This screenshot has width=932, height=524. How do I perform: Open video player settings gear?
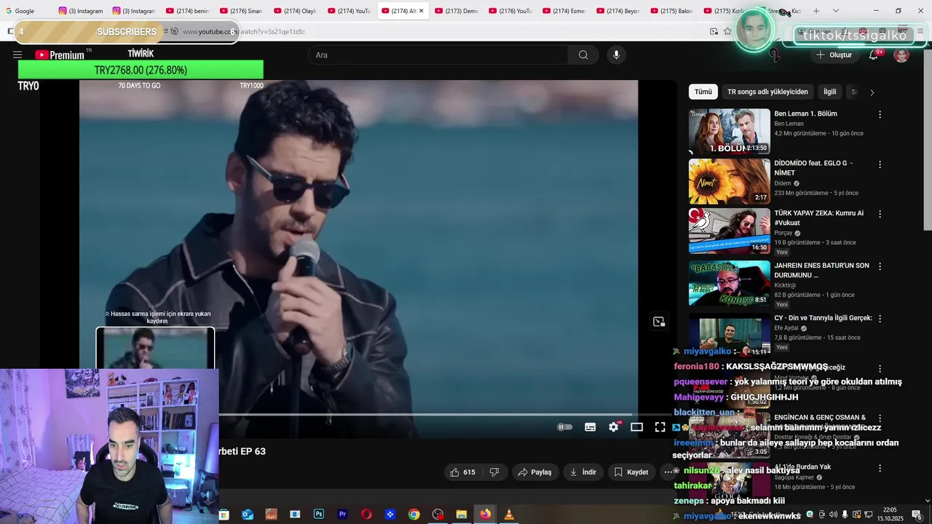click(614, 427)
